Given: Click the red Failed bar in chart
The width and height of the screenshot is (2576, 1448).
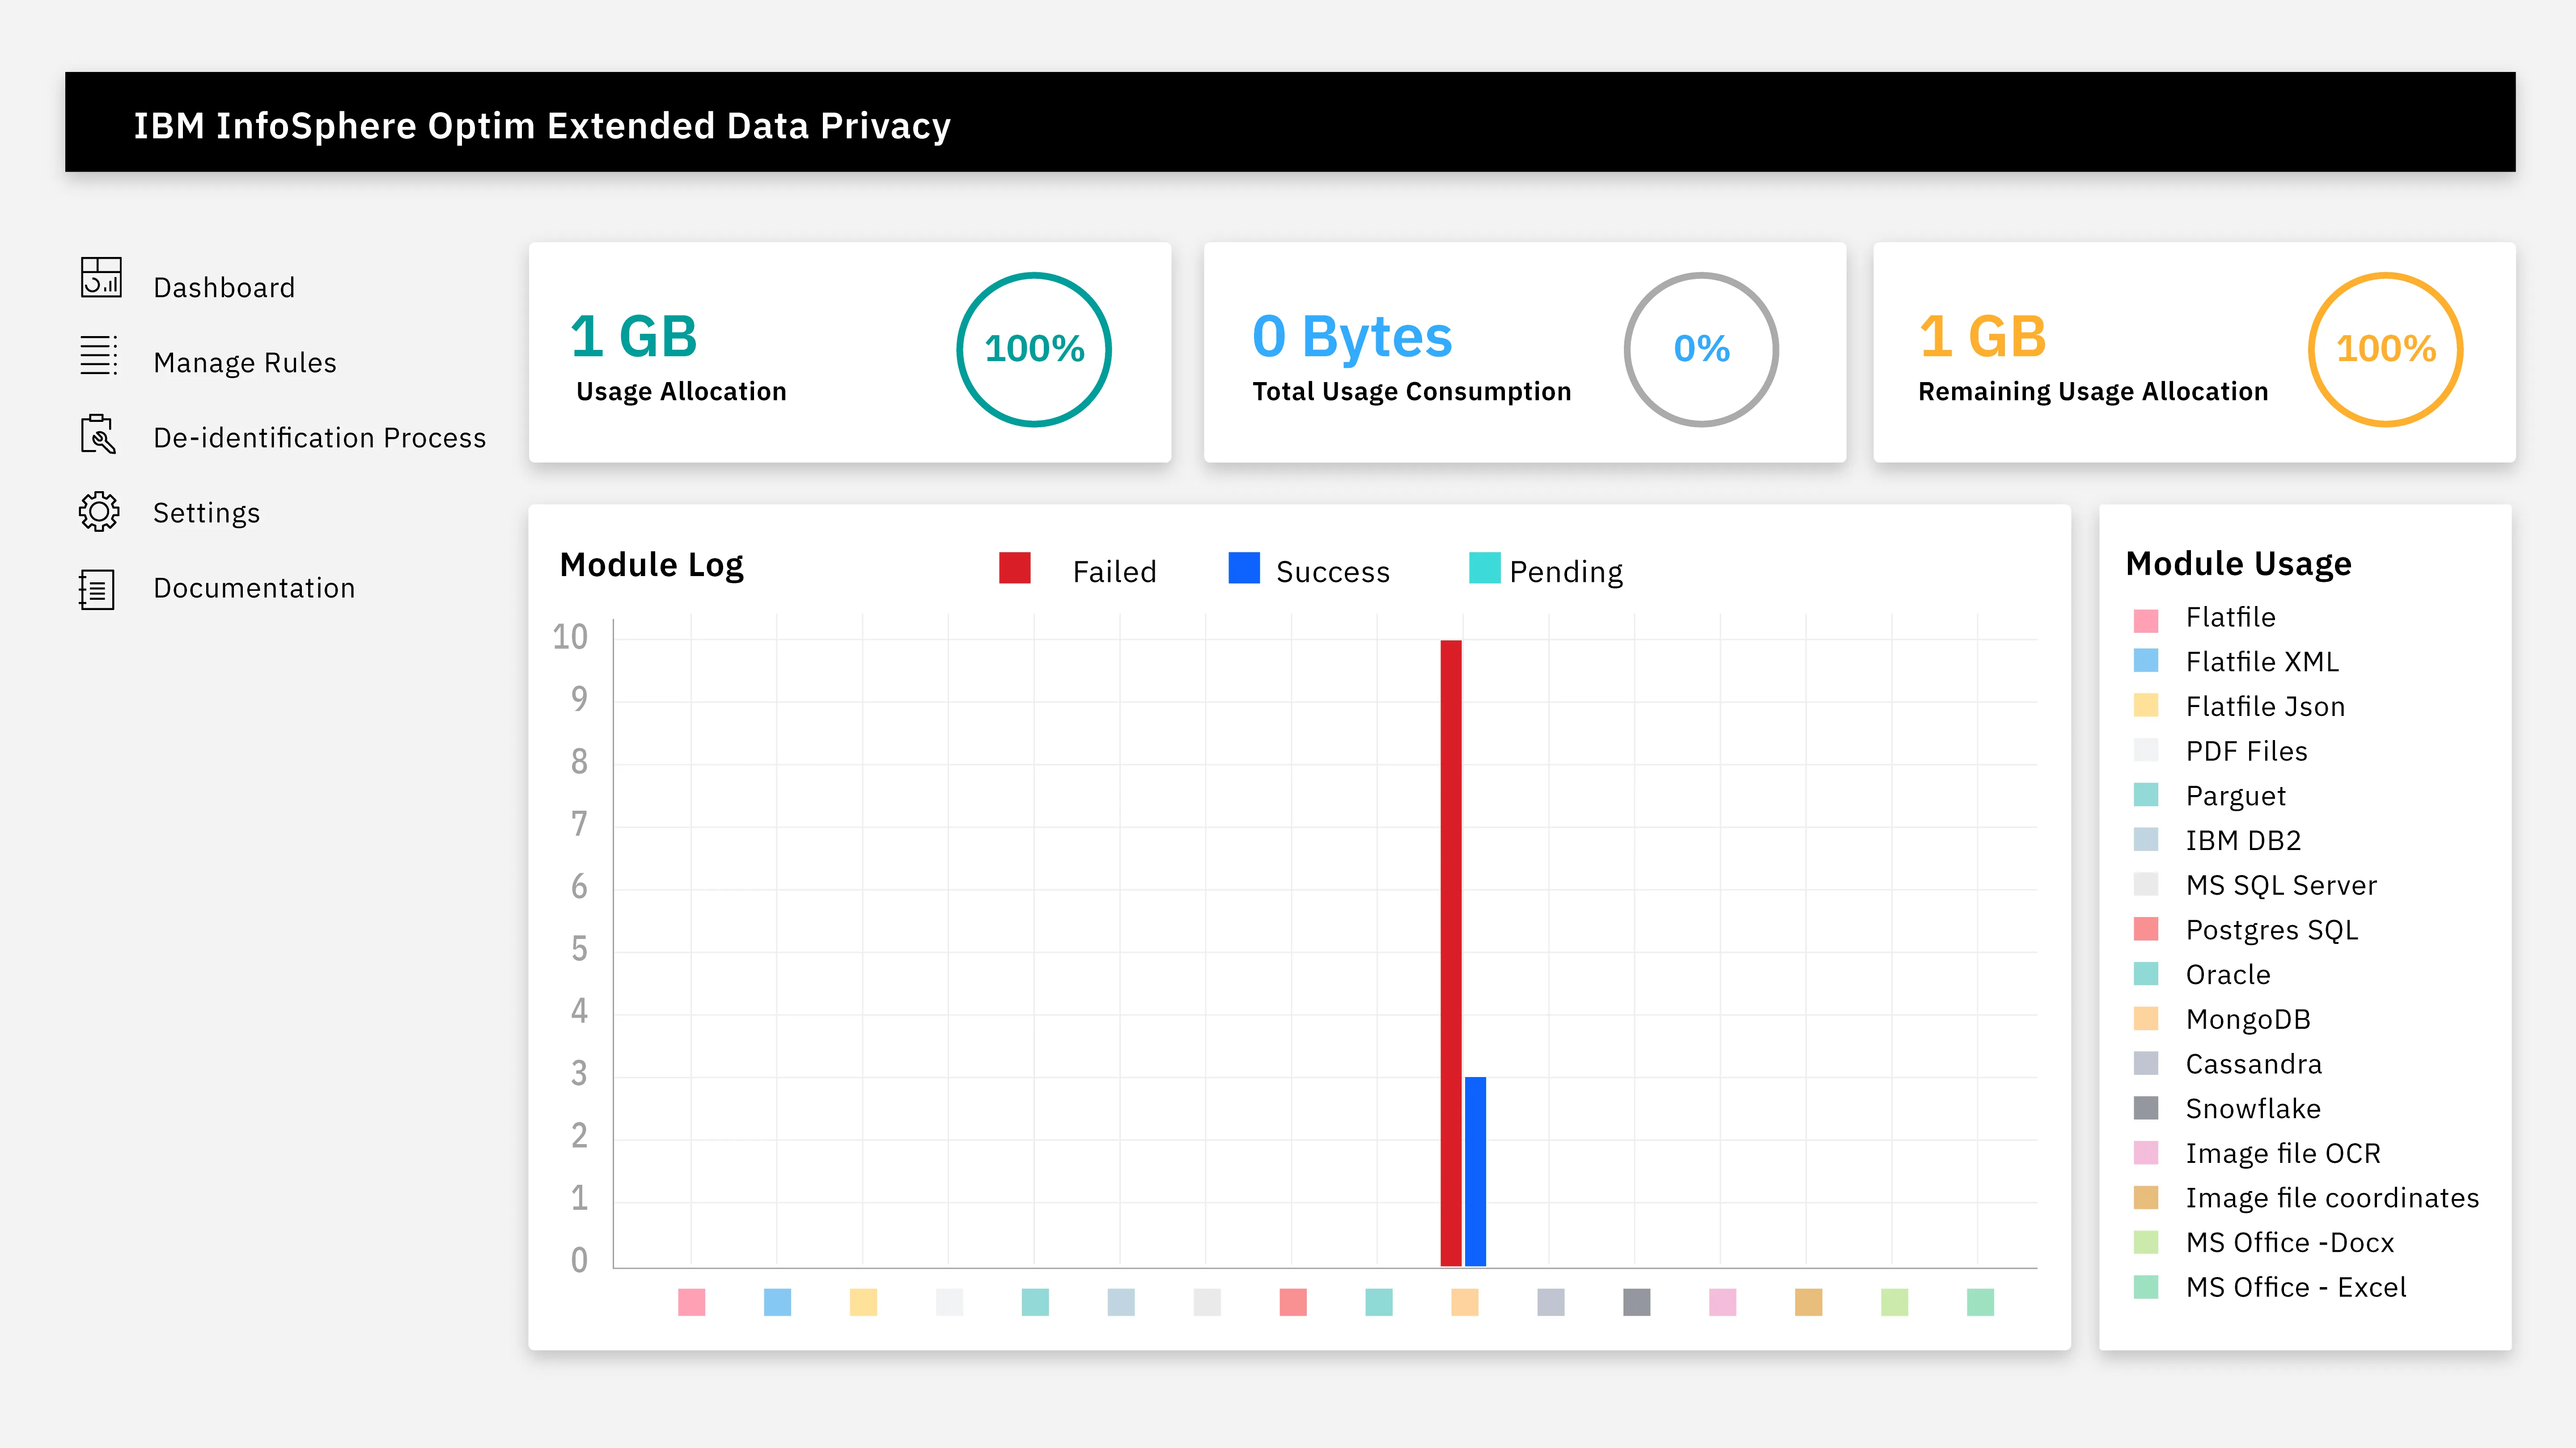Looking at the screenshot, I should [x=1451, y=953].
